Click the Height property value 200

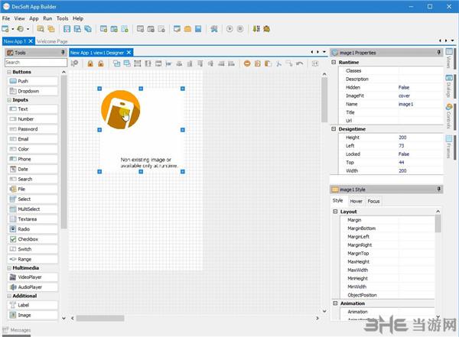coord(402,138)
